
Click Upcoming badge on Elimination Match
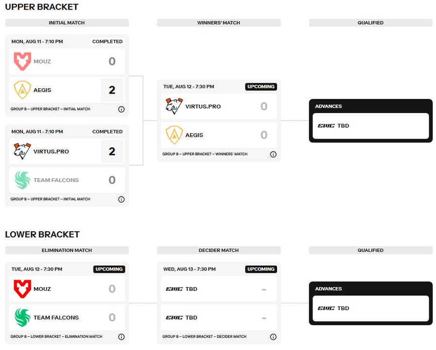pos(109,269)
